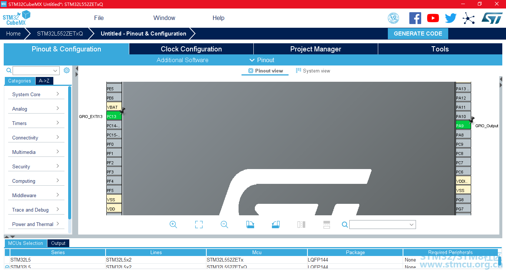Viewport: 506px width, 273px height.
Task: Open the peripheral search dropdown in left panel
Action: click(56, 71)
